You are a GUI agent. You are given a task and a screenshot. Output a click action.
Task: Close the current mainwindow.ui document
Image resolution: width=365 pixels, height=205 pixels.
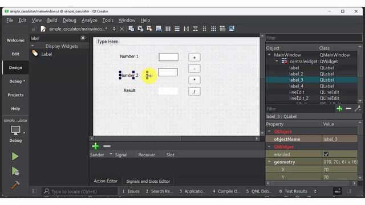121,29
